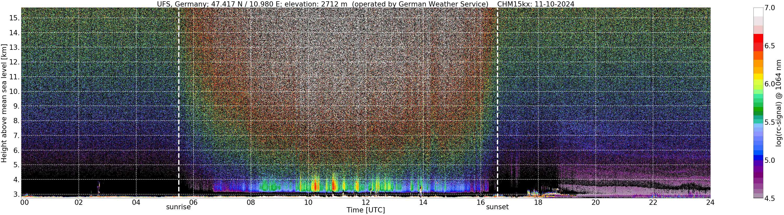Click the strong red backscatter streak near 11 UTC
The width and height of the screenshot is (784, 215).
coord(334,184)
